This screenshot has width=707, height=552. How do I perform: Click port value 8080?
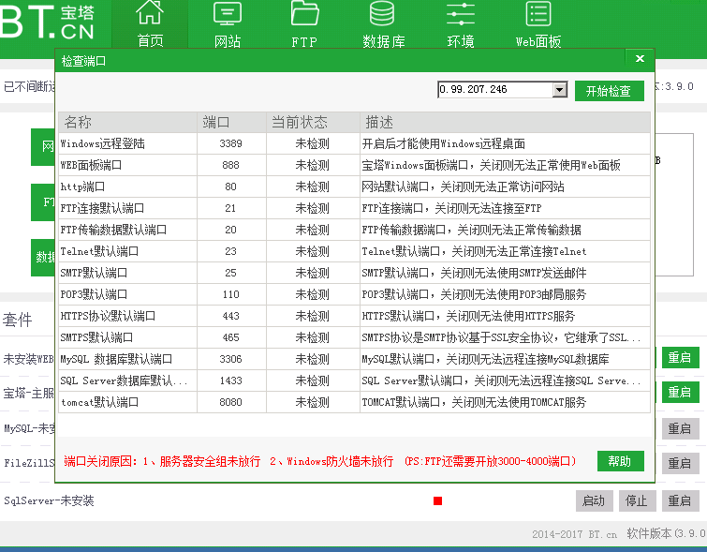tap(231, 402)
